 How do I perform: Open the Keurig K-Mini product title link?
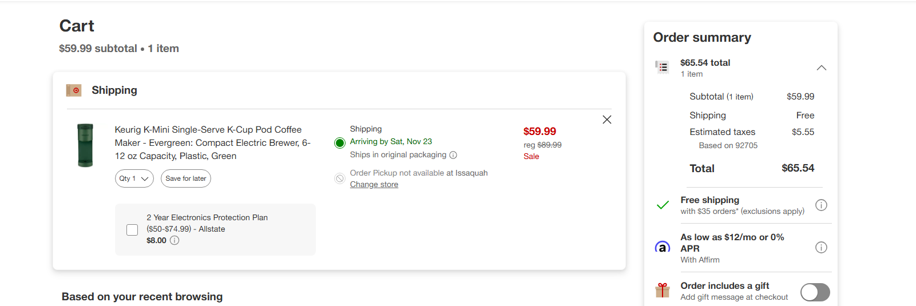click(213, 143)
